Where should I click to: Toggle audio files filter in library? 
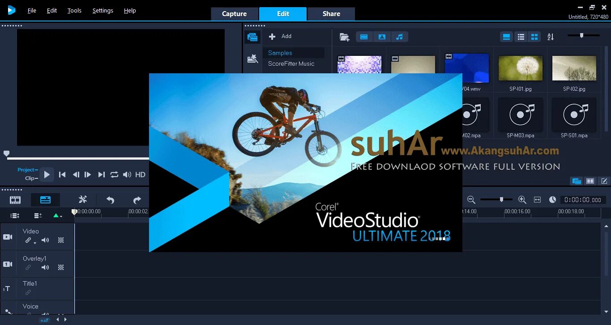[400, 37]
